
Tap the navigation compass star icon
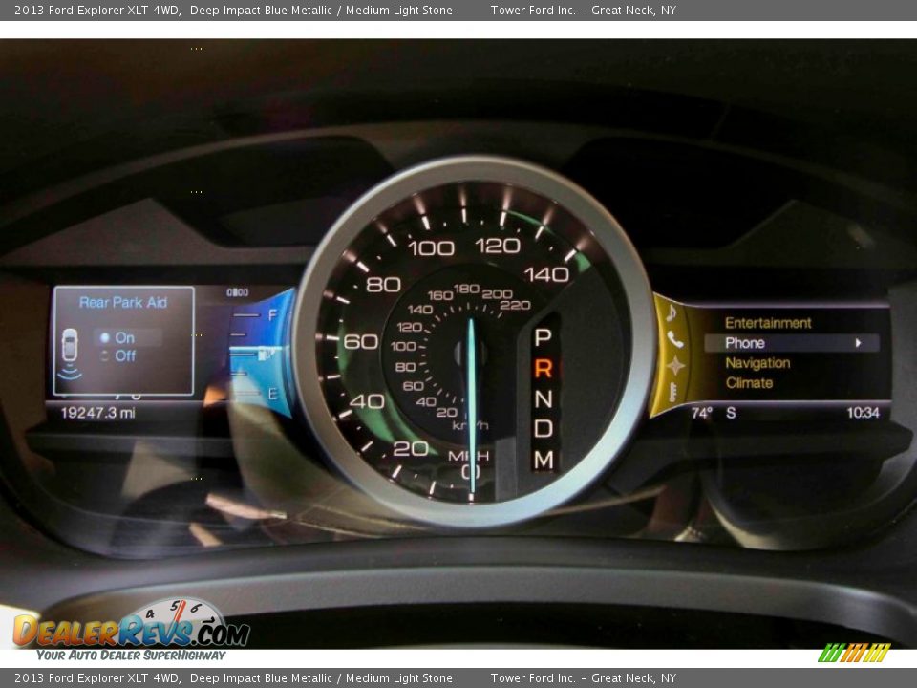pos(675,365)
